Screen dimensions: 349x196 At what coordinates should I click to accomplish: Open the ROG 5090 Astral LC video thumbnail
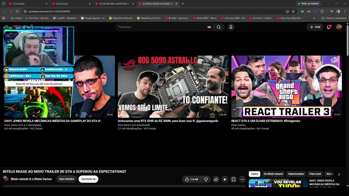pos(173,87)
